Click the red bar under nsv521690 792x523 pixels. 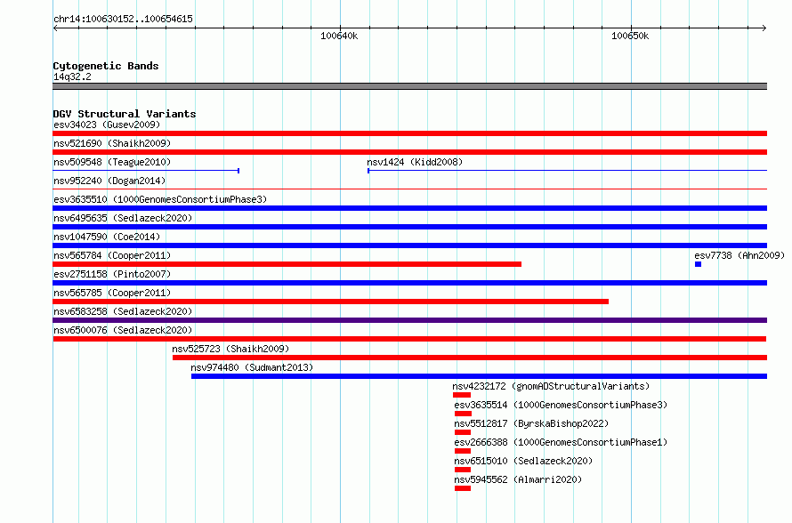click(409, 152)
